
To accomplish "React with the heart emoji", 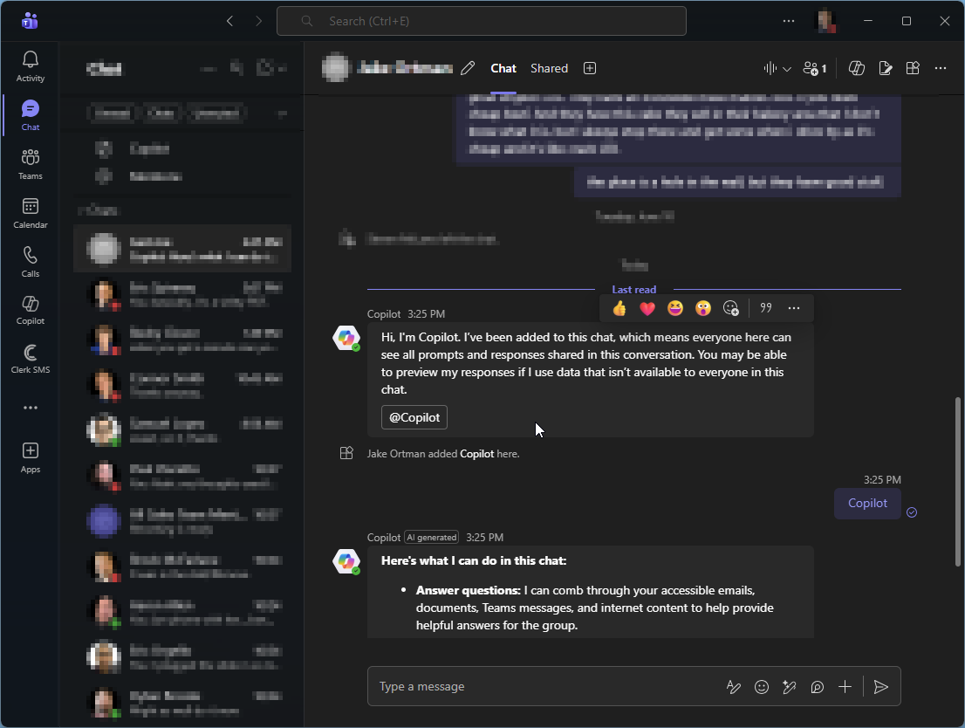I will coord(647,308).
